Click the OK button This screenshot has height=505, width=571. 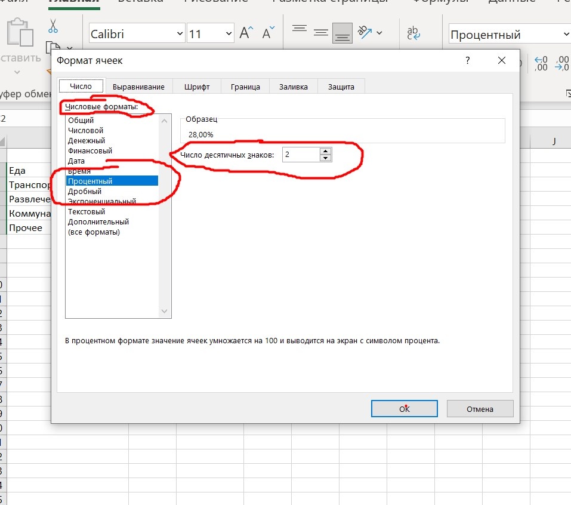404,409
